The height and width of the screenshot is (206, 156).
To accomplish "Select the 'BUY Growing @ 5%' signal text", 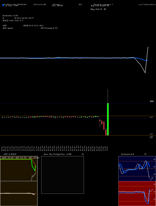I will click(49, 28).
